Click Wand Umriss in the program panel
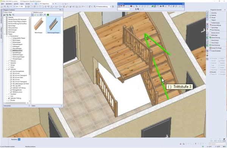This screenshot has height=148, width=227. (215, 41)
